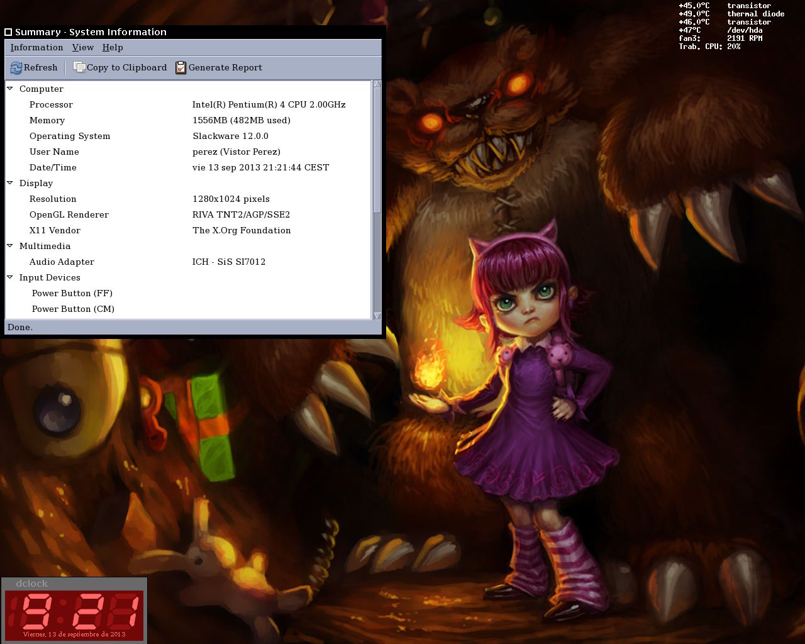Open the View menu
The height and width of the screenshot is (644, 805).
click(x=83, y=48)
